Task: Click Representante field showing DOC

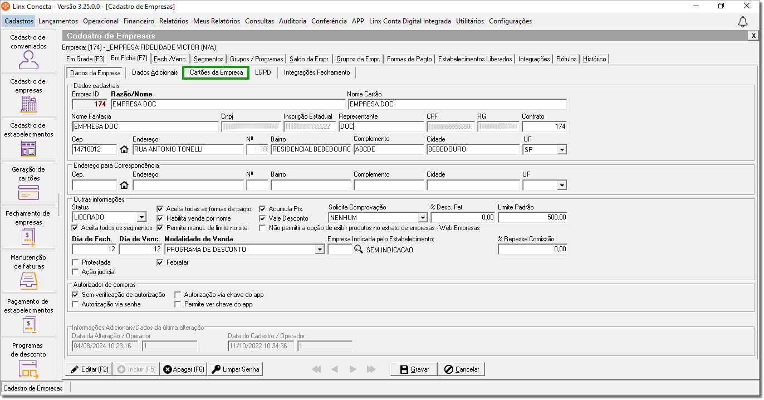Action: [x=381, y=126]
